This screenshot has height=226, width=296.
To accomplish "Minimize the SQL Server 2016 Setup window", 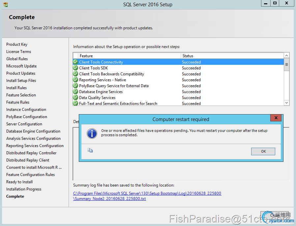I will (x=266, y=3).
